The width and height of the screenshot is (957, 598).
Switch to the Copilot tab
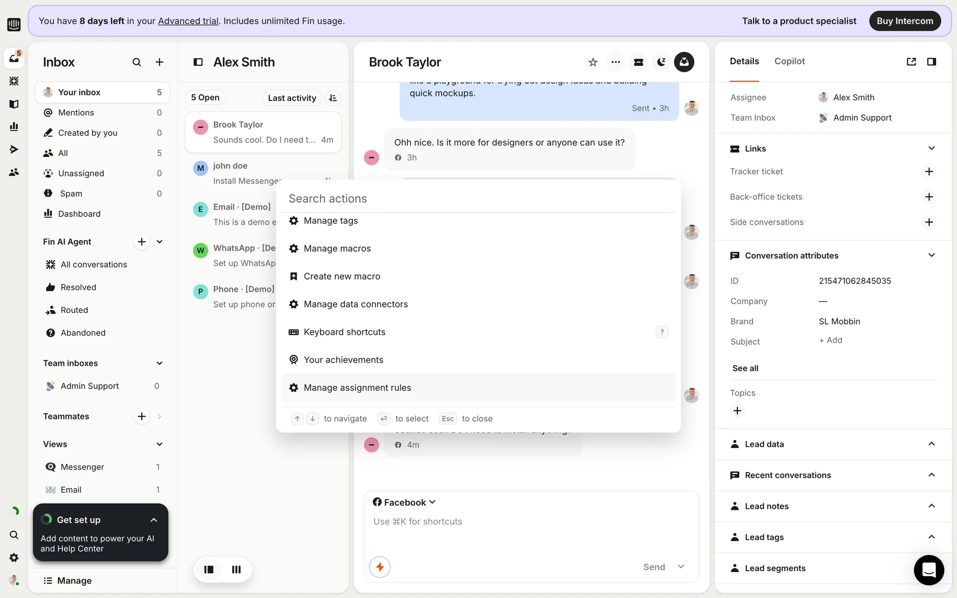790,61
